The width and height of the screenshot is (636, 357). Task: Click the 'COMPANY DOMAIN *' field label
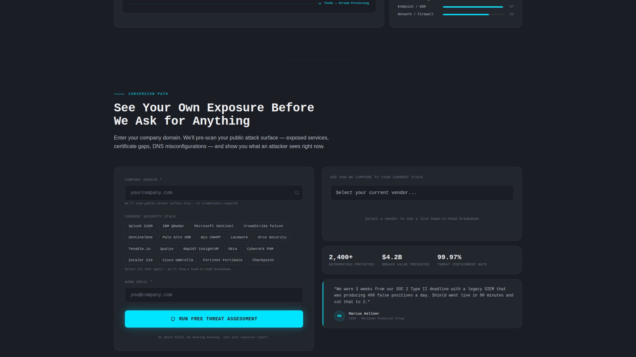tap(143, 180)
